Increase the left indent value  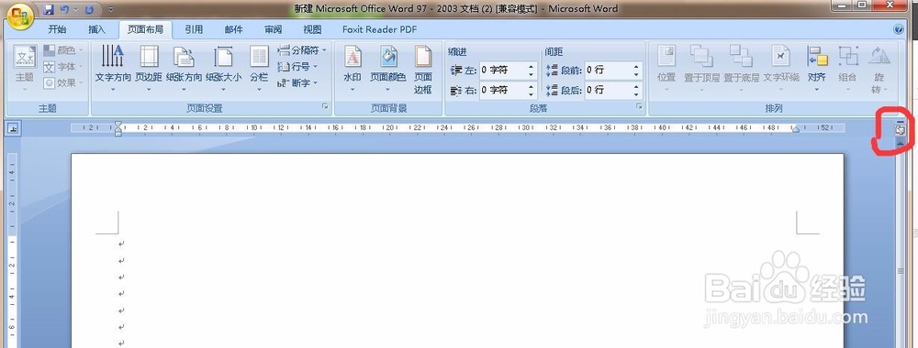click(x=531, y=67)
